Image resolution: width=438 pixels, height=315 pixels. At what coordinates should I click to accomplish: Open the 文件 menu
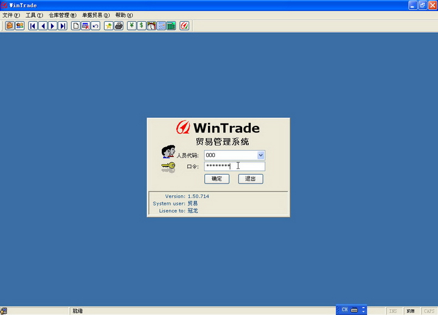click(11, 15)
